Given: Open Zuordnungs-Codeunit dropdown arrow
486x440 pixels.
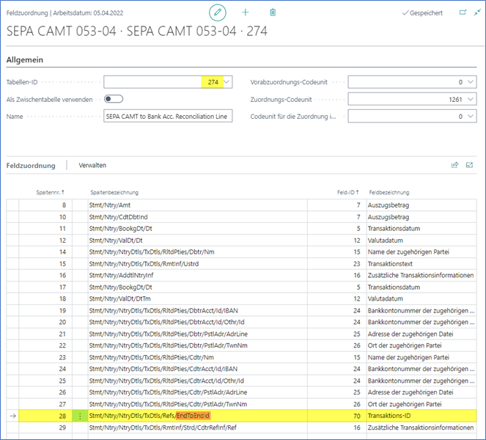Looking at the screenshot, I should (x=471, y=99).
